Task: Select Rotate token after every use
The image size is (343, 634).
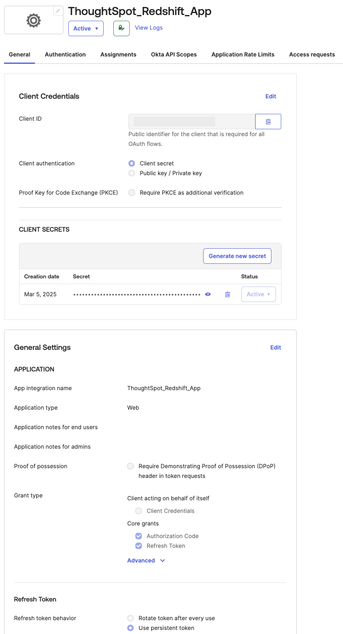Action: coord(130,618)
